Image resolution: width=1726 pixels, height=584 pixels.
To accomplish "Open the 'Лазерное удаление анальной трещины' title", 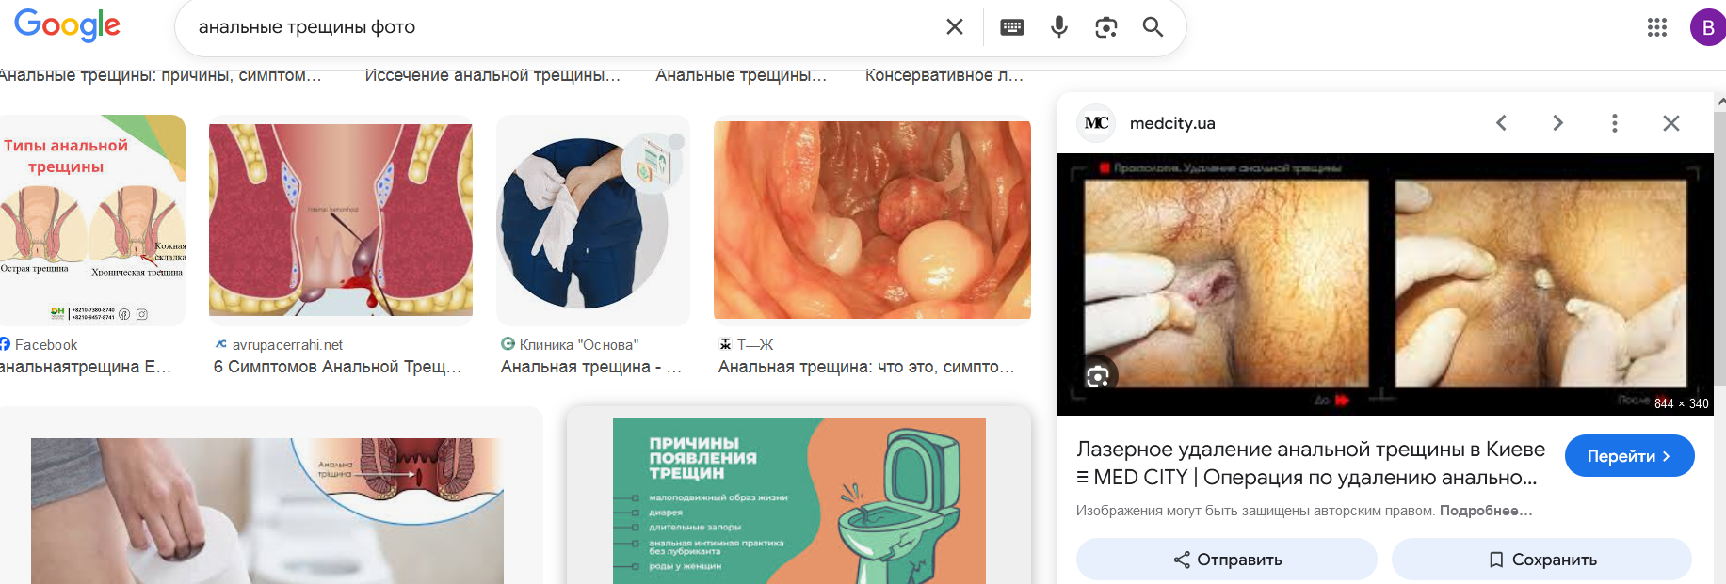I will coord(1310,464).
